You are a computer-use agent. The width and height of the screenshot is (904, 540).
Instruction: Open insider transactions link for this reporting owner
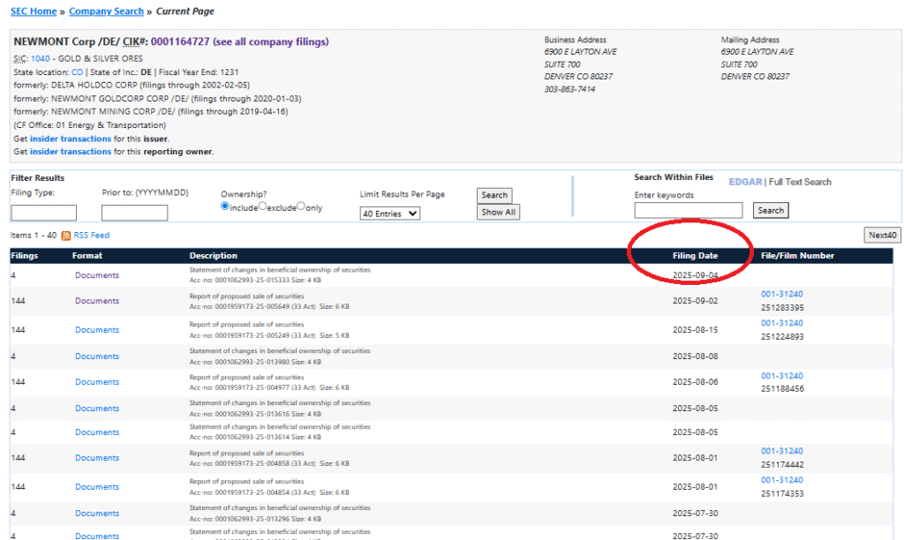[x=71, y=152]
